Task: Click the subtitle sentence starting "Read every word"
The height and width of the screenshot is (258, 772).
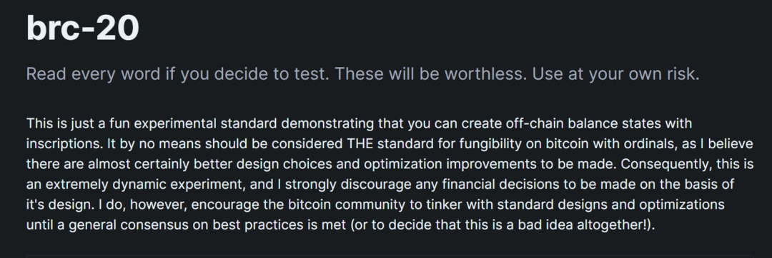Action: click(x=362, y=74)
